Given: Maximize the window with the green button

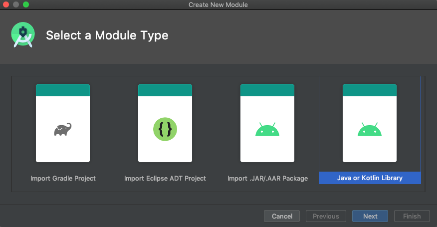Looking at the screenshot, I should coord(26,4).
